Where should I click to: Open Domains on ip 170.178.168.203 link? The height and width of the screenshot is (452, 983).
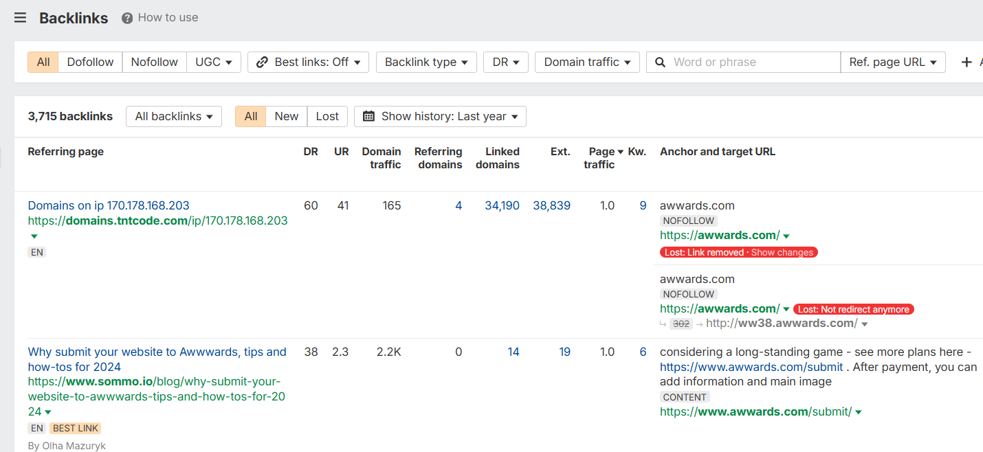109,205
